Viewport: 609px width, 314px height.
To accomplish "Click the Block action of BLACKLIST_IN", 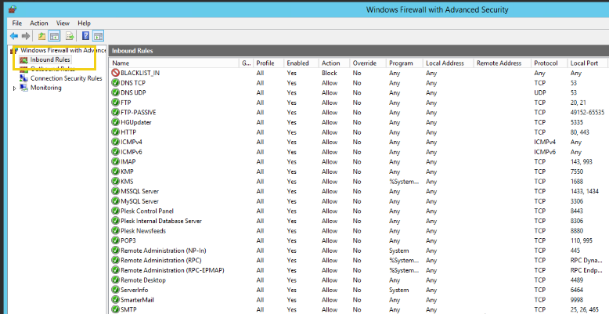I will coord(330,73).
